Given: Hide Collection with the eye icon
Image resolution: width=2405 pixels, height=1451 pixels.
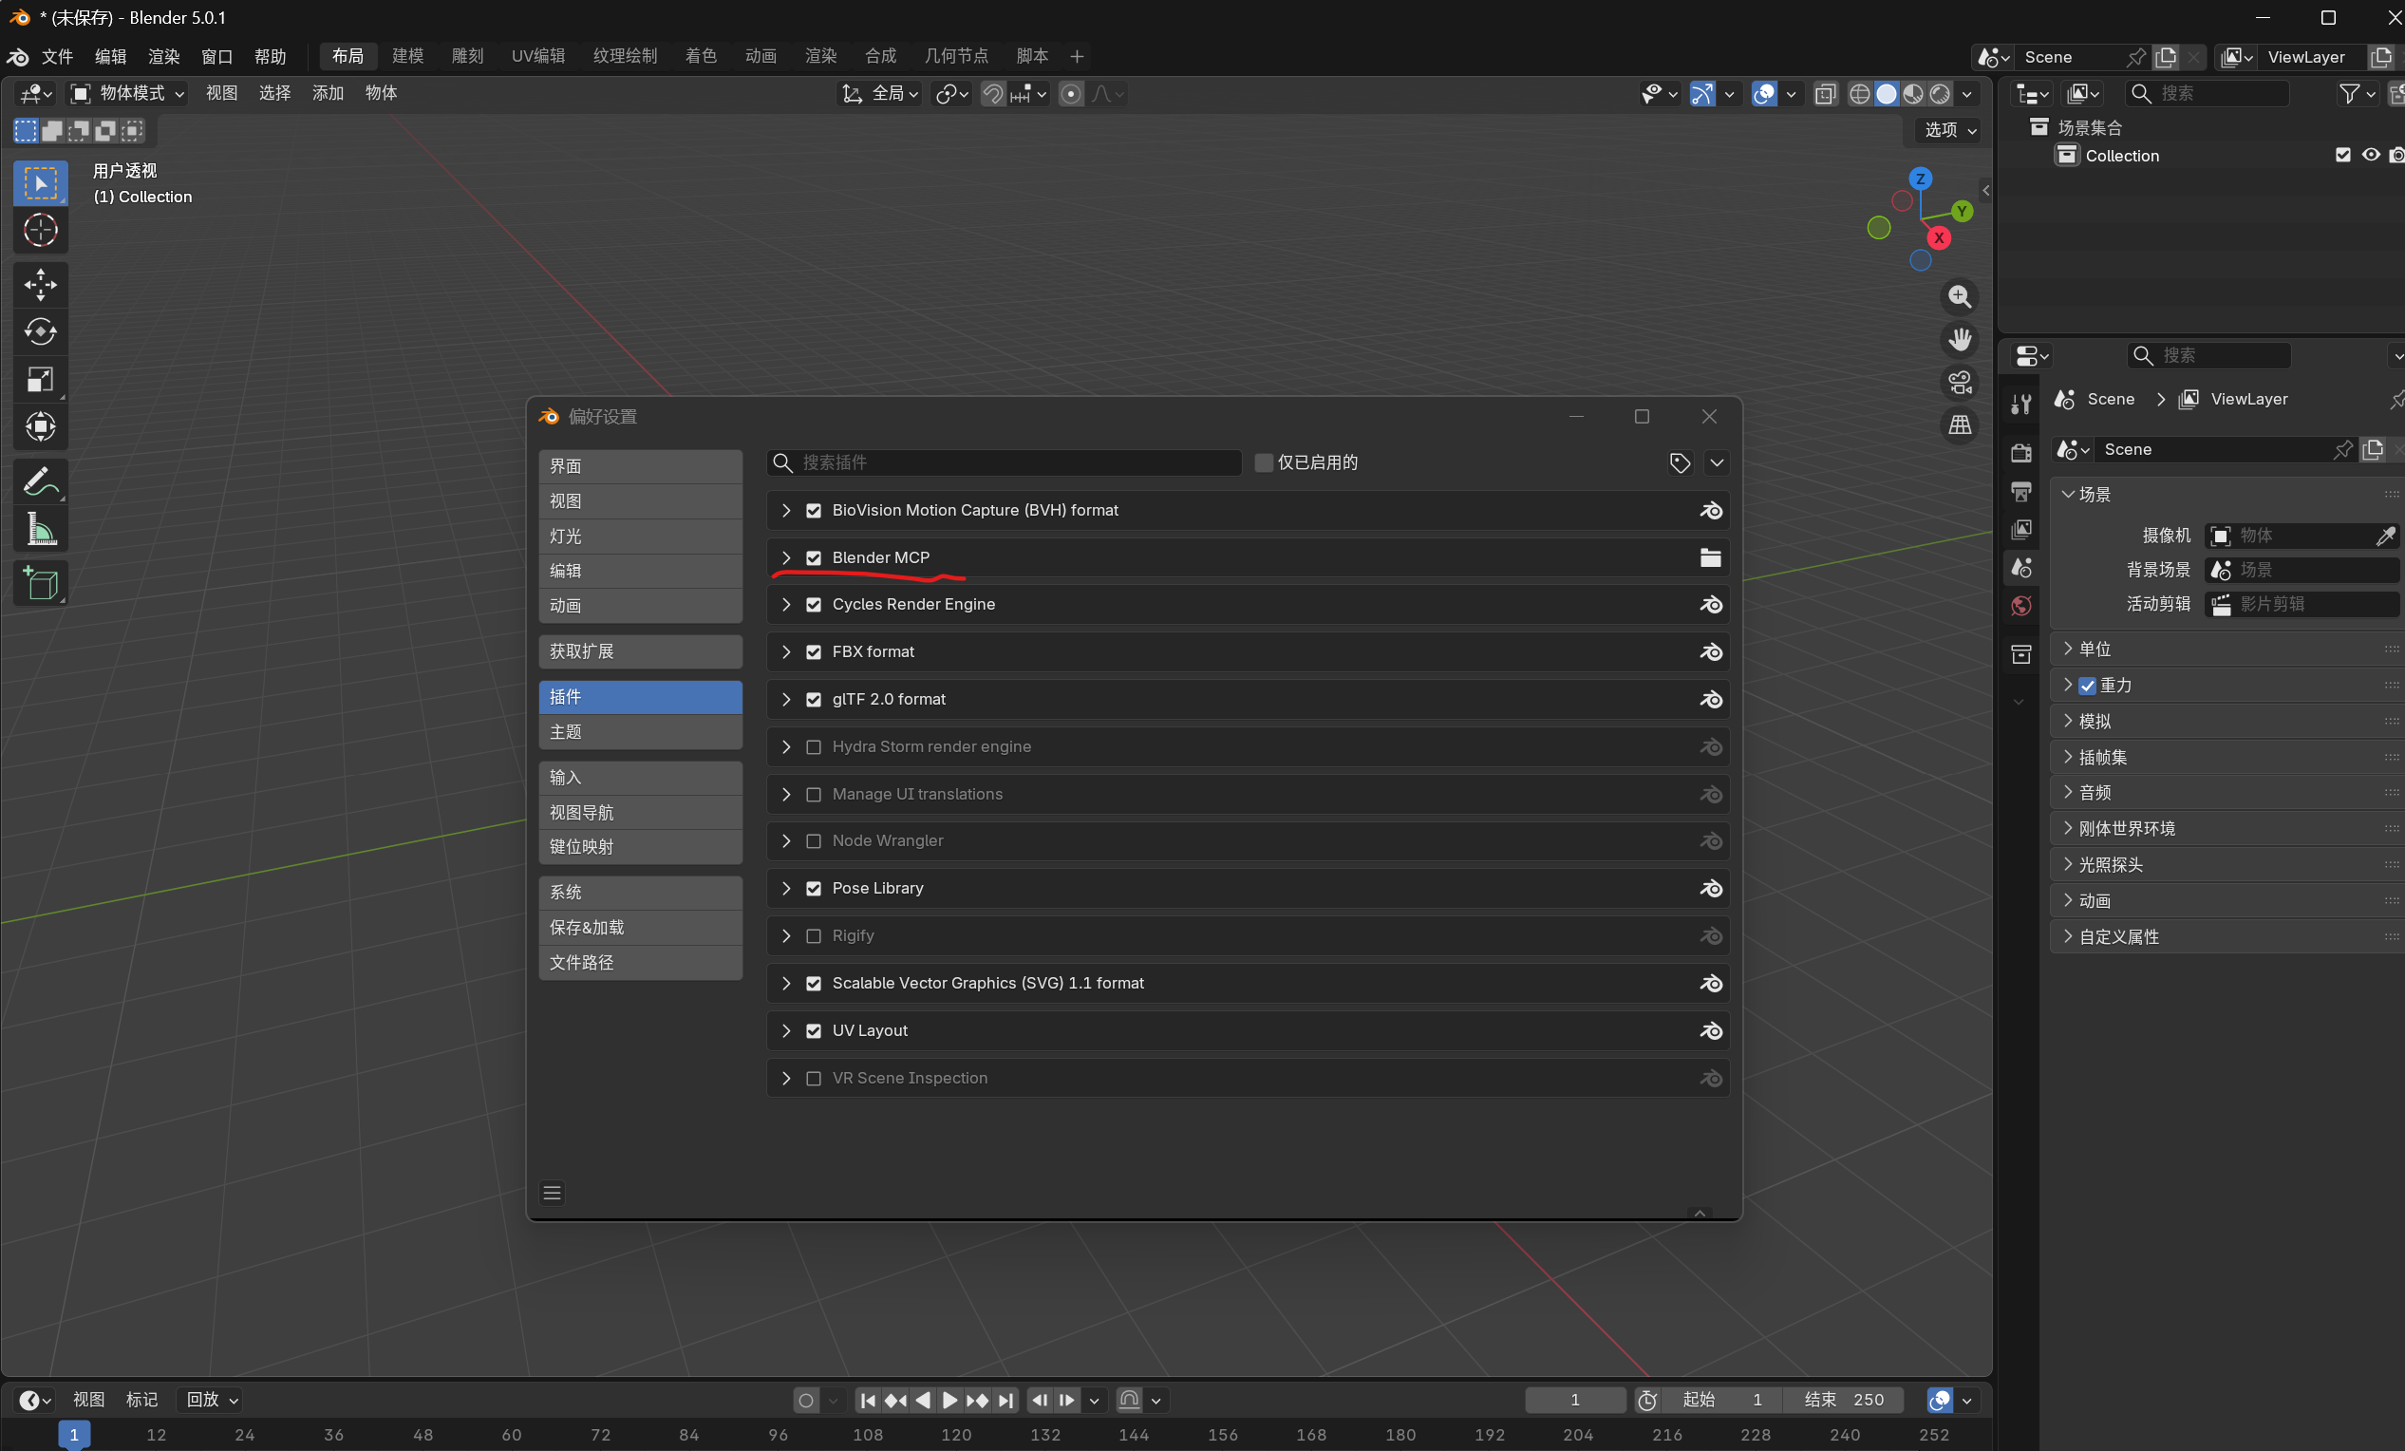Looking at the screenshot, I should coord(2370,155).
